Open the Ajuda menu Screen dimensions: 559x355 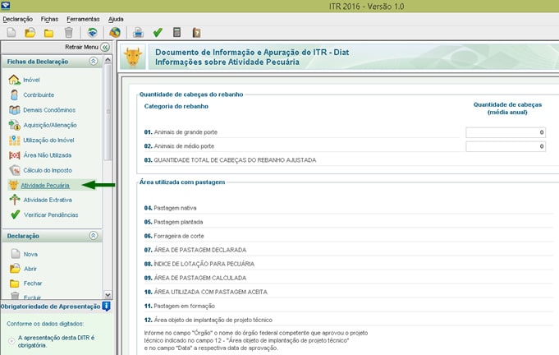coord(116,19)
